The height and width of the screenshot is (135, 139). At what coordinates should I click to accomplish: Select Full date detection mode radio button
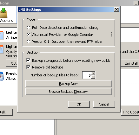pos(29,28)
